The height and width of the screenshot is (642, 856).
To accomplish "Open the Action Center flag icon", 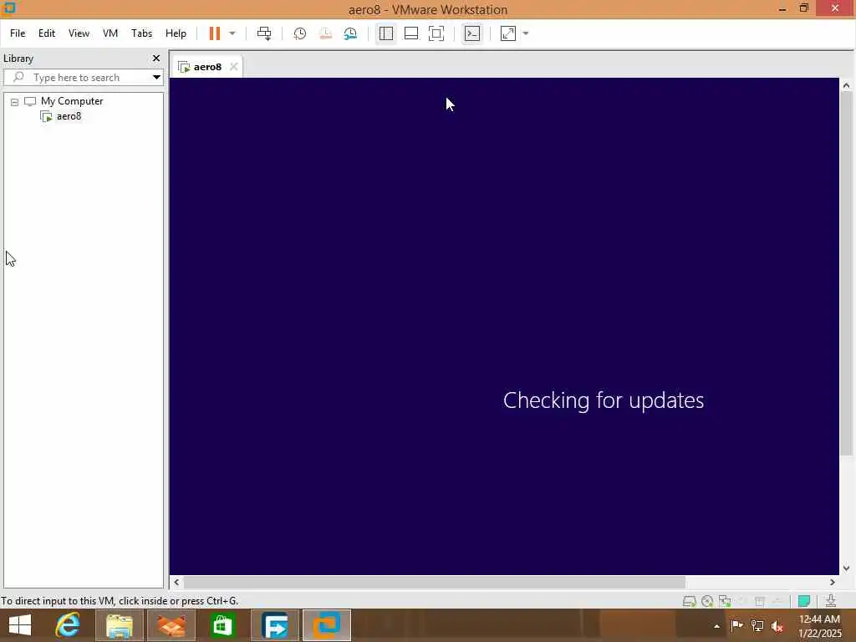I will (736, 625).
